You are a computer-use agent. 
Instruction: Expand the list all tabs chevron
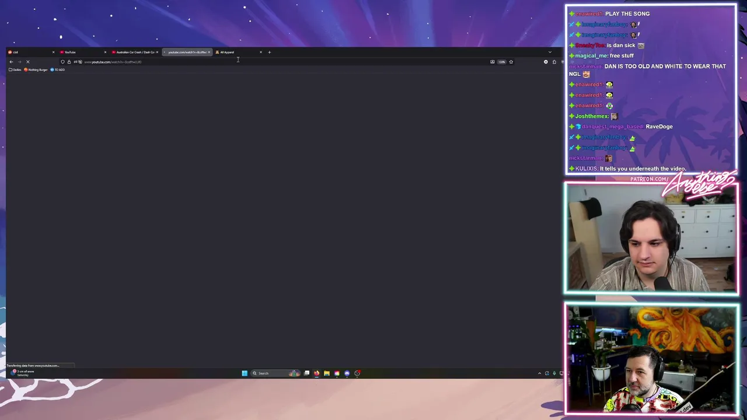tap(550, 52)
